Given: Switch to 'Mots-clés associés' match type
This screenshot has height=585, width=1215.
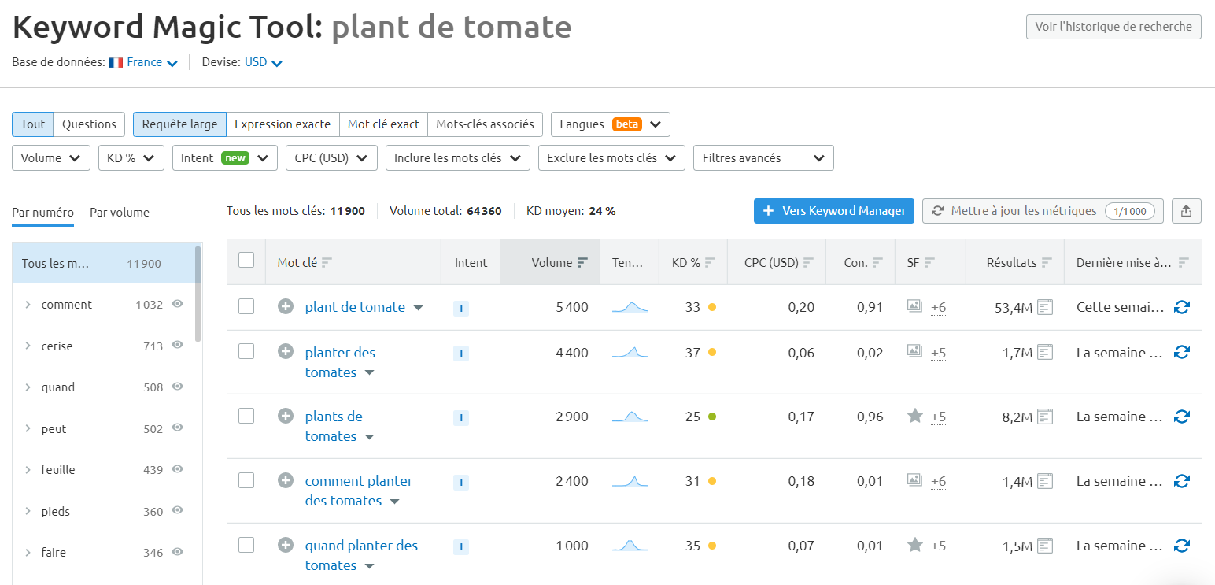Looking at the screenshot, I should click(x=485, y=124).
